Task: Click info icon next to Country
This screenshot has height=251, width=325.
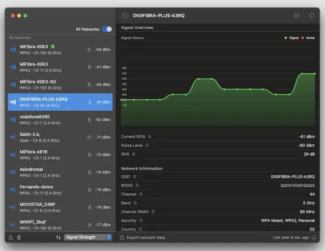Action: [x=141, y=229]
